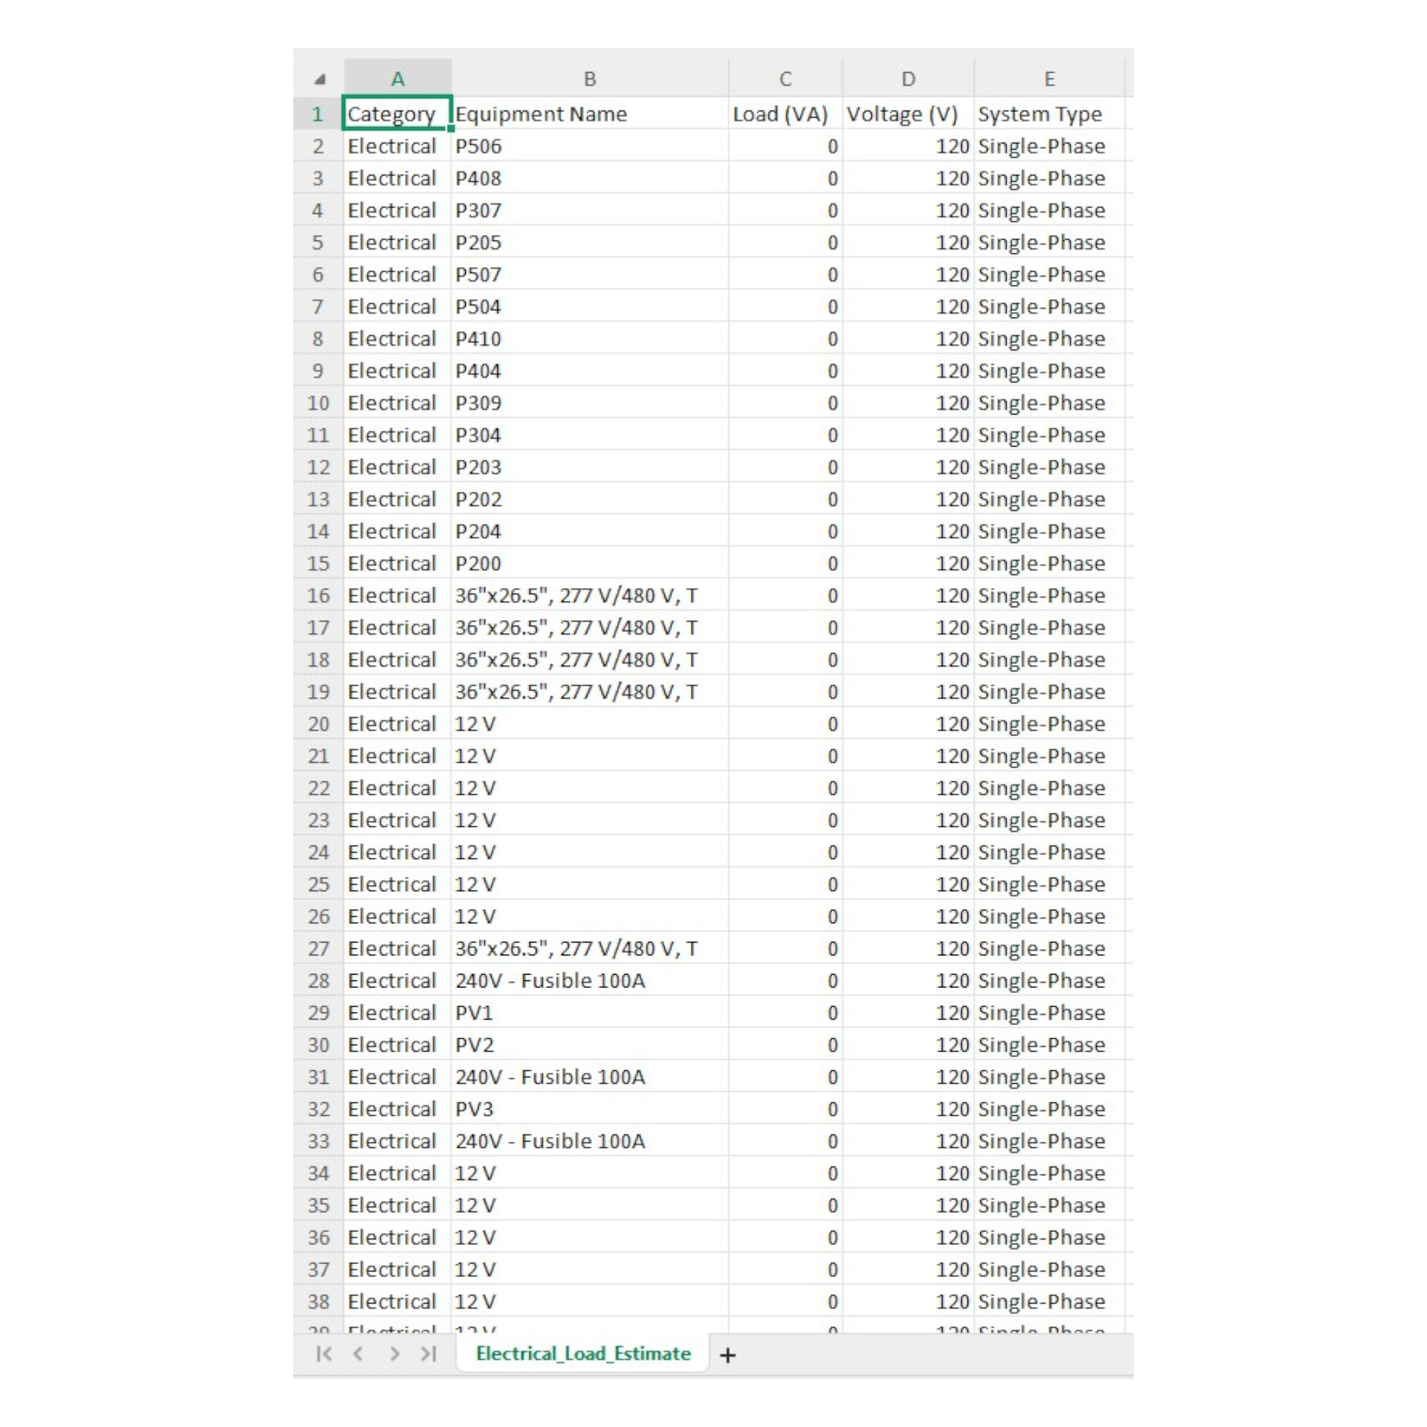
Task: Go to first sheet navigation arrow
Action: click(323, 1354)
